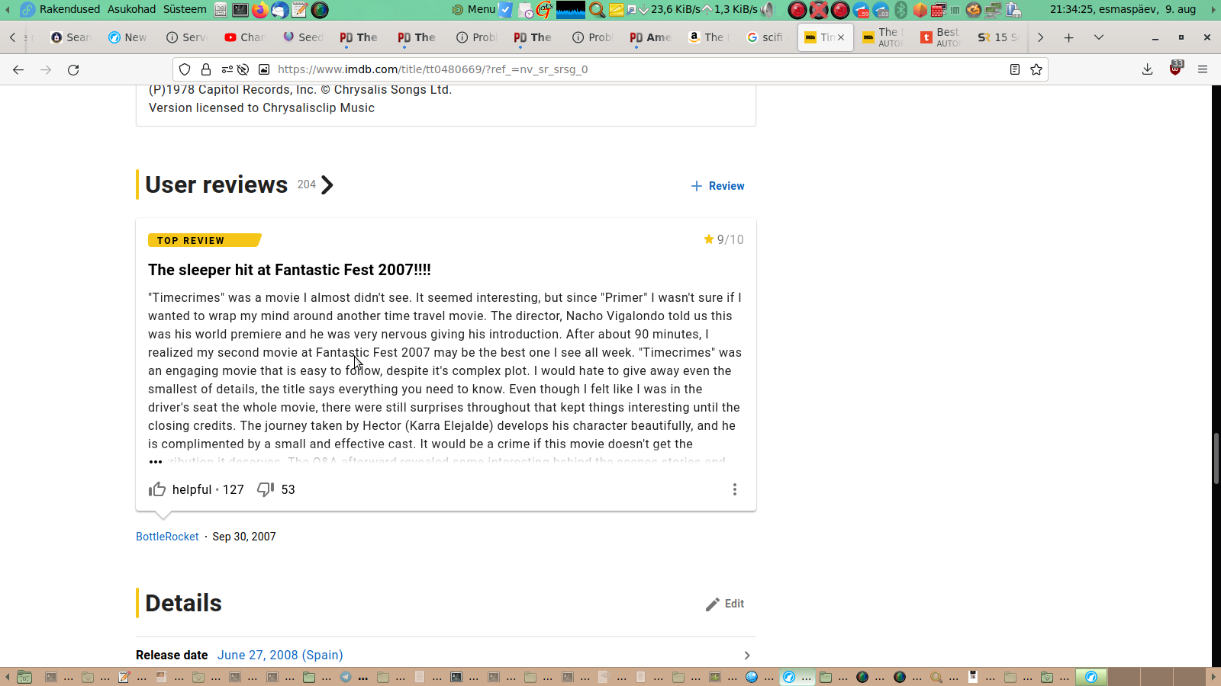Open review titled 'The sleeper hit at Fantastic Fest 2007!!!!'
Viewport: 1221px width, 686px height.
pyautogui.click(x=289, y=270)
